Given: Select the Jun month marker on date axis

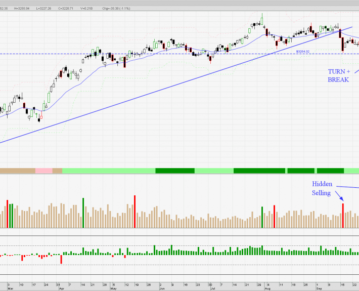Looking at the screenshot, I should [x=161, y=288].
